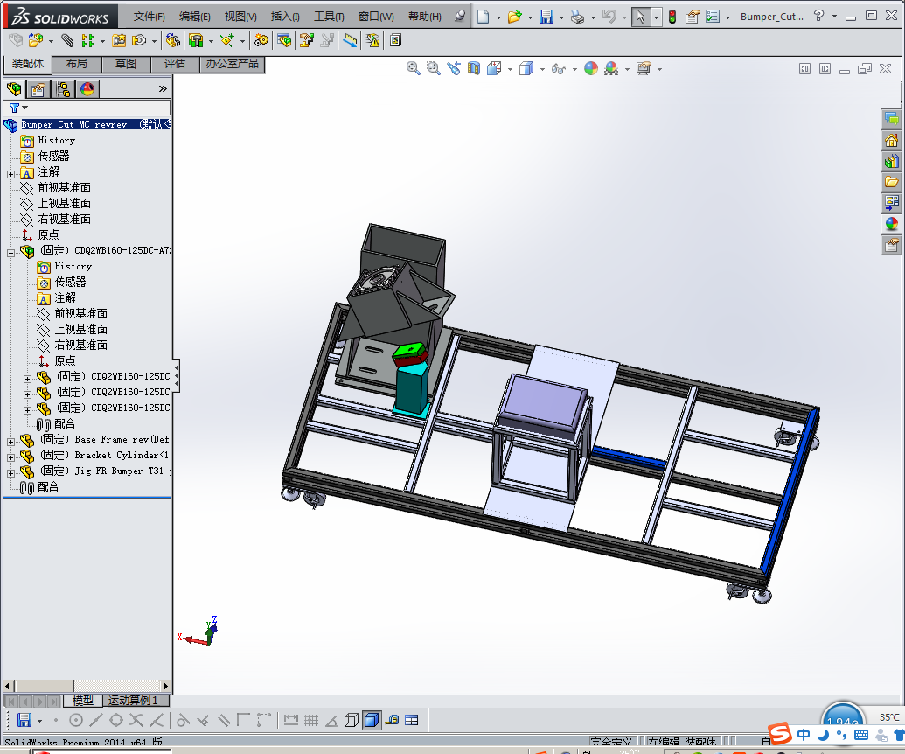Image resolution: width=905 pixels, height=754 pixels.
Task: Toggle split-right viewport button
Action: 825,69
